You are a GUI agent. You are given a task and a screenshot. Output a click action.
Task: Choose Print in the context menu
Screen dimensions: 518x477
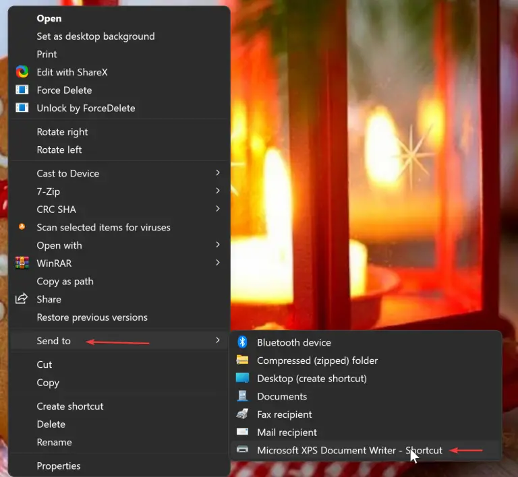tap(119, 54)
